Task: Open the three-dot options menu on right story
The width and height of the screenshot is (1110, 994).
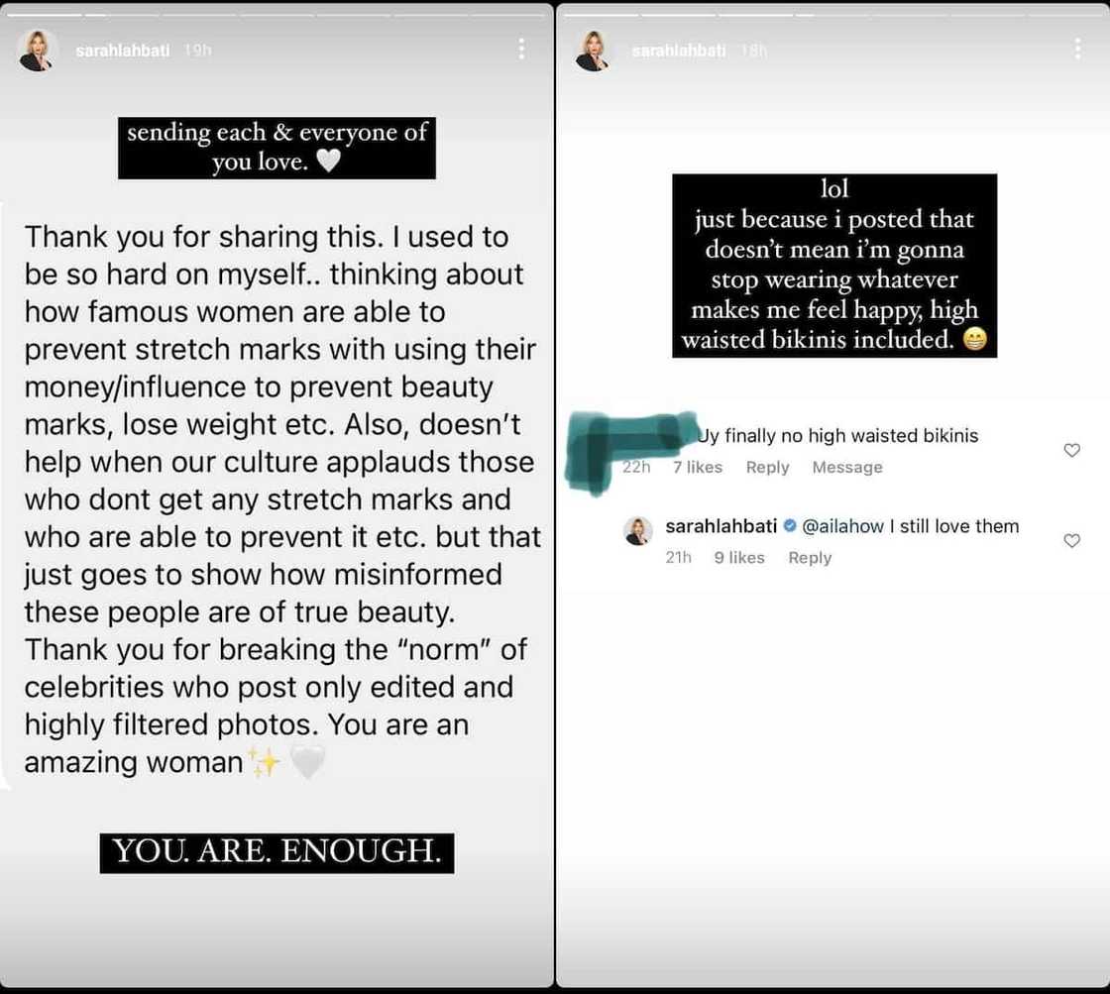Action: [1079, 47]
